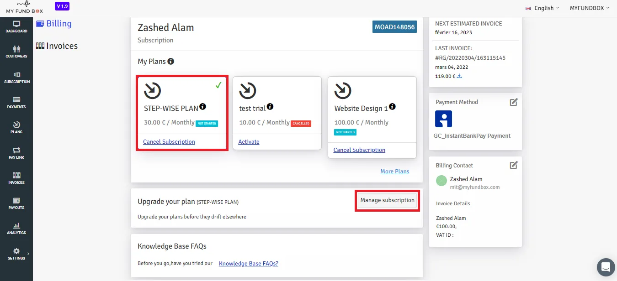Edit Billing Contact using pencil icon
Image resolution: width=617 pixels, height=281 pixels.
(x=514, y=165)
